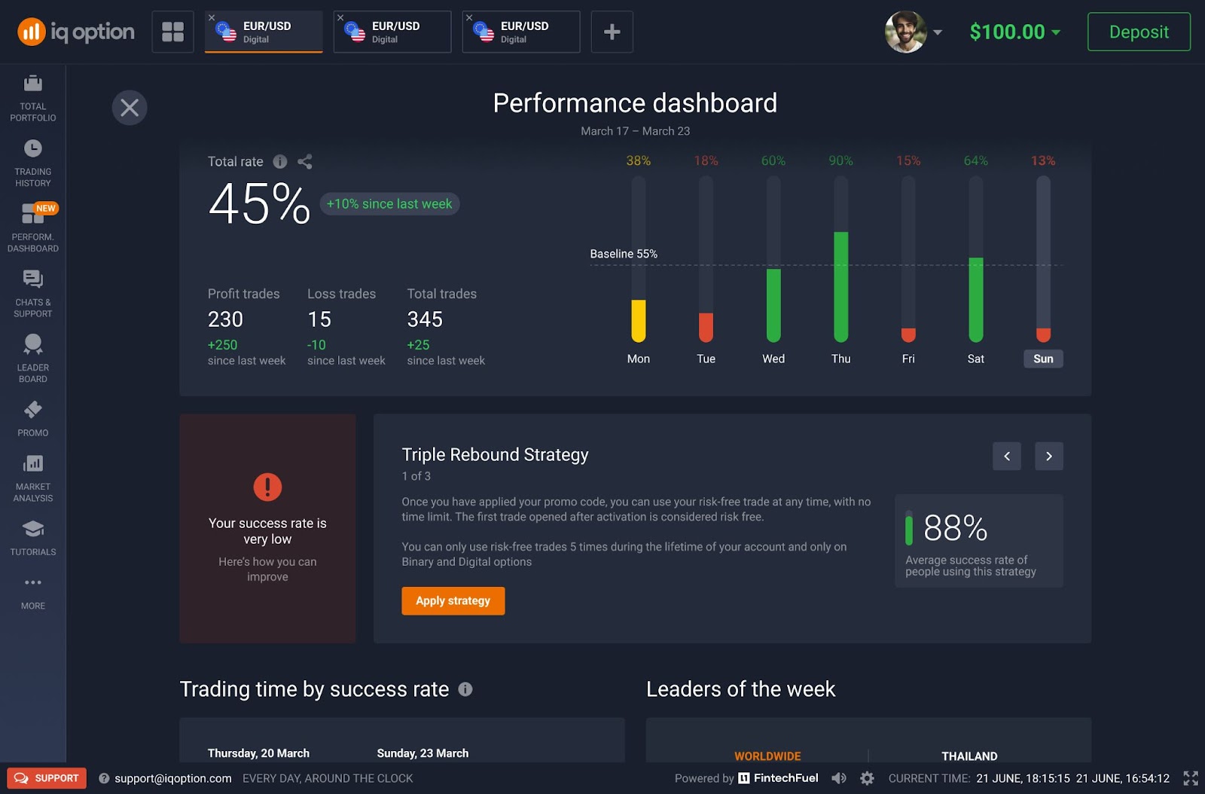Click the share icon beside Total rate

pos(304,161)
